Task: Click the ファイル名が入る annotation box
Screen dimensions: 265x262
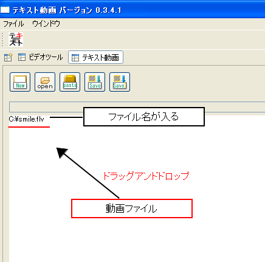Action: 144,117
